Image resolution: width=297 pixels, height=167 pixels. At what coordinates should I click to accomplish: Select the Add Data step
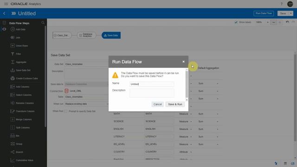tap(19, 29)
